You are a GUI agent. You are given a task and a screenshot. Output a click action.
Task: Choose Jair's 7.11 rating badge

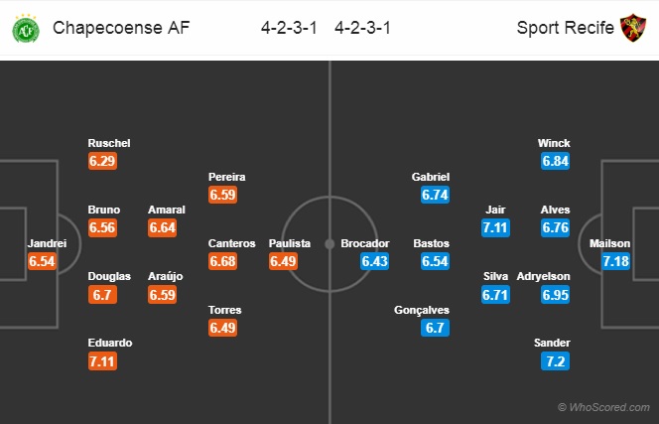coord(495,227)
